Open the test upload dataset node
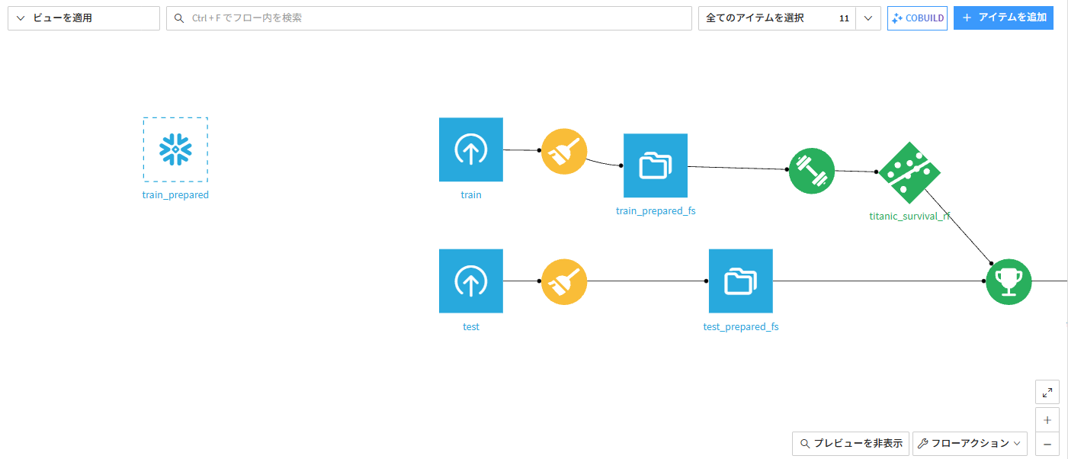Viewport: 1068px width, 459px height. pos(471,281)
